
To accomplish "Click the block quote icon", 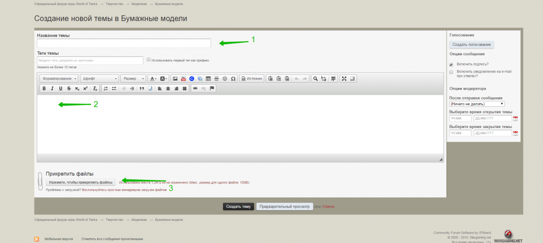I will point(142,88).
